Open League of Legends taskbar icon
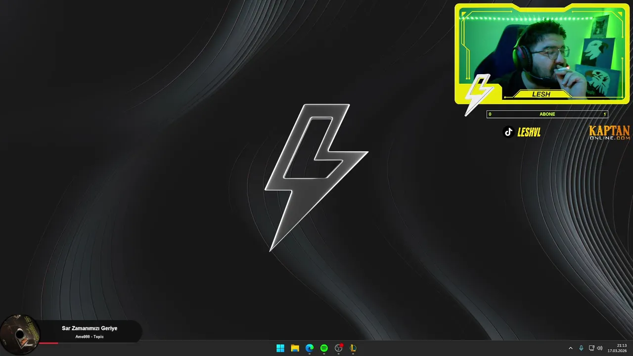This screenshot has height=356, width=633. 353,348
